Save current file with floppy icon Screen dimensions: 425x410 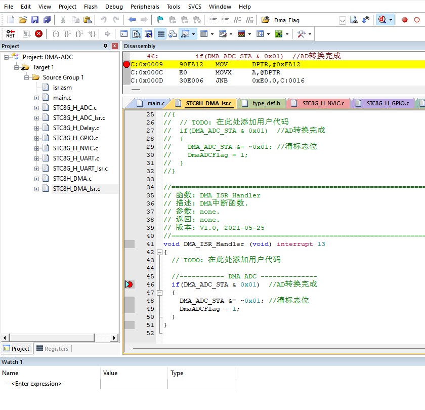point(35,20)
